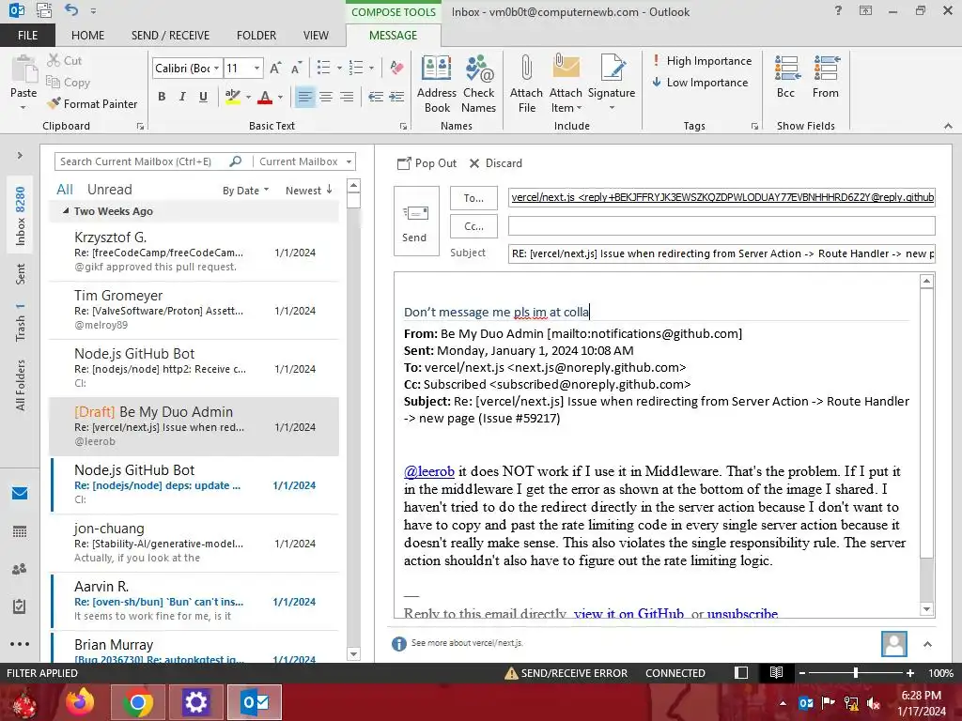Apply text highlight color
962x721 pixels.
pos(233,97)
